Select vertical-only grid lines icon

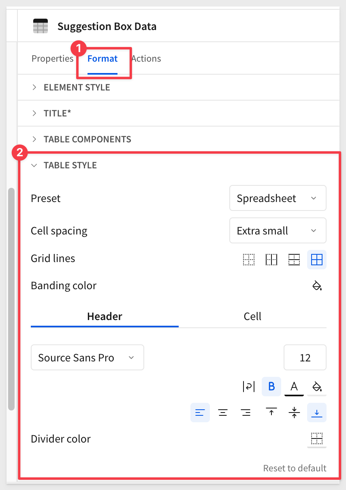271,260
